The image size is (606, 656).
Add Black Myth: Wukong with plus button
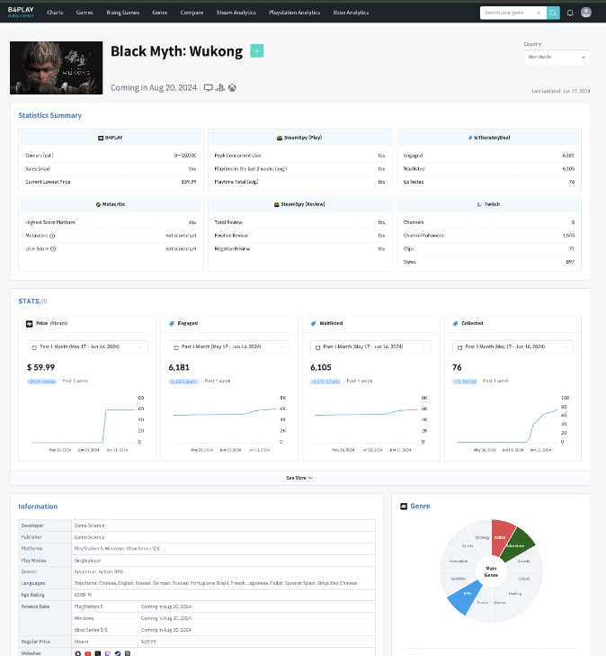[256, 51]
